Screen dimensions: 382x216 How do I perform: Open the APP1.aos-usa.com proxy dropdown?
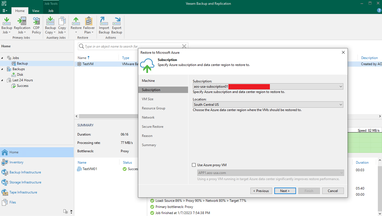click(x=270, y=173)
